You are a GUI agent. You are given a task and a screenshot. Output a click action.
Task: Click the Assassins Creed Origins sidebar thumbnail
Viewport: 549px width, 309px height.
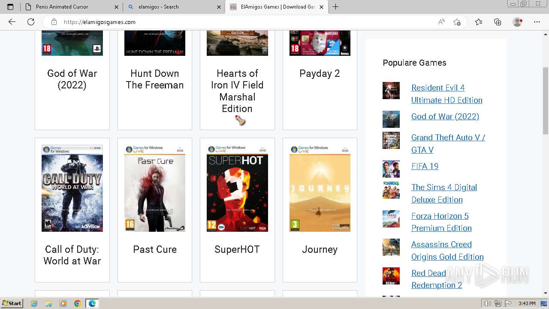click(x=391, y=247)
